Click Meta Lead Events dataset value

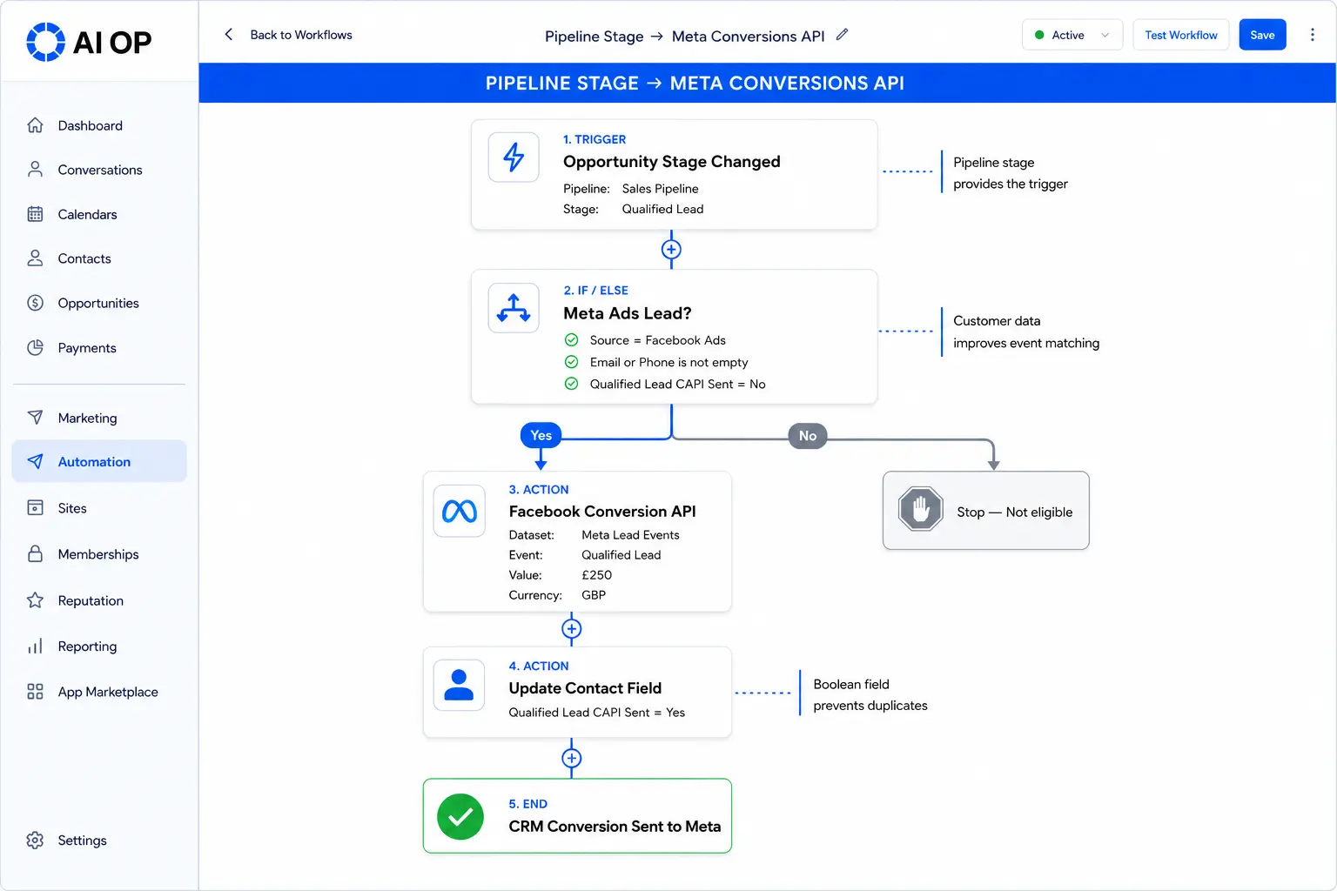point(630,535)
